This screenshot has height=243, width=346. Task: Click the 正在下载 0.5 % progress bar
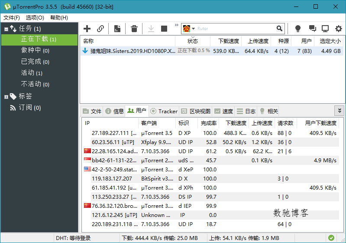(193, 51)
